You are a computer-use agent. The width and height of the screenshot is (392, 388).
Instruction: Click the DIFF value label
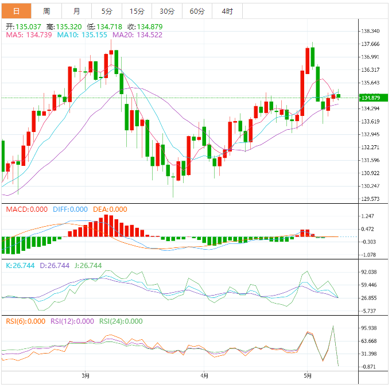(70, 209)
